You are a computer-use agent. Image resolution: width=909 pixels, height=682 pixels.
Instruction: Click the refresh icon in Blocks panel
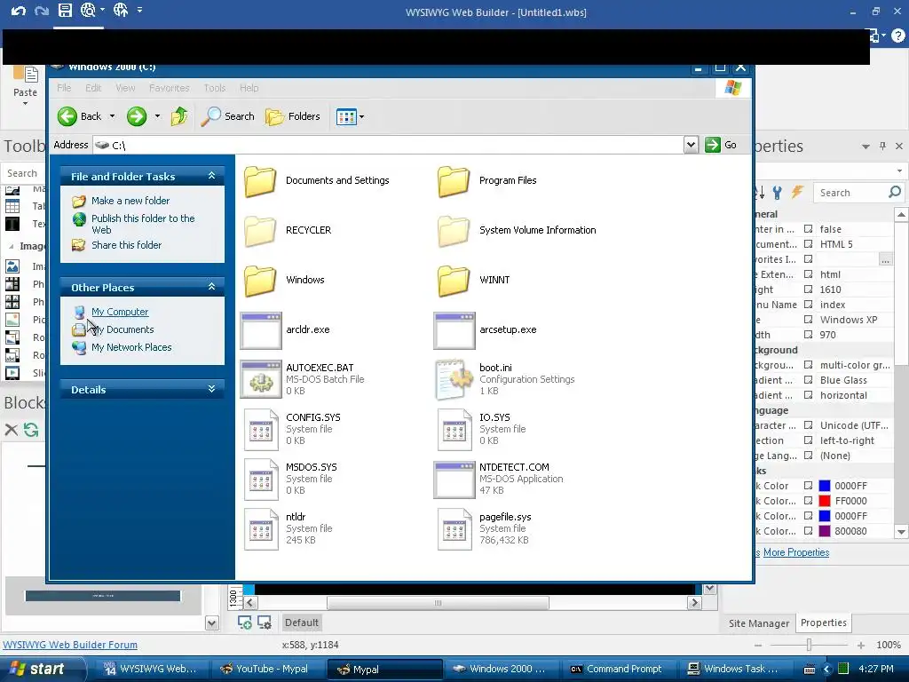tap(31, 430)
